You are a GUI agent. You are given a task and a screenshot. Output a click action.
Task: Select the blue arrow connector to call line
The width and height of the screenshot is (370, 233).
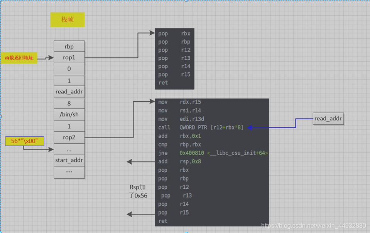coord(280,124)
